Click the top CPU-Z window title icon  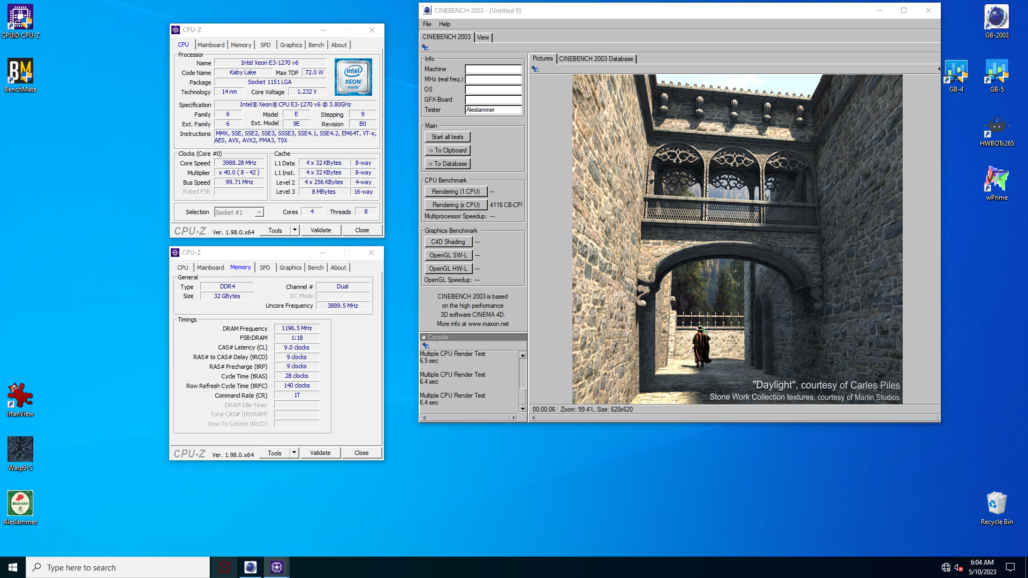176,30
